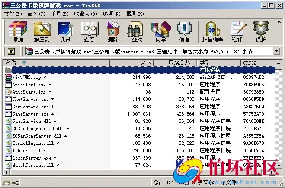Select ChatServer.exe file icon
285x188 pixels.
[x=8, y=99]
